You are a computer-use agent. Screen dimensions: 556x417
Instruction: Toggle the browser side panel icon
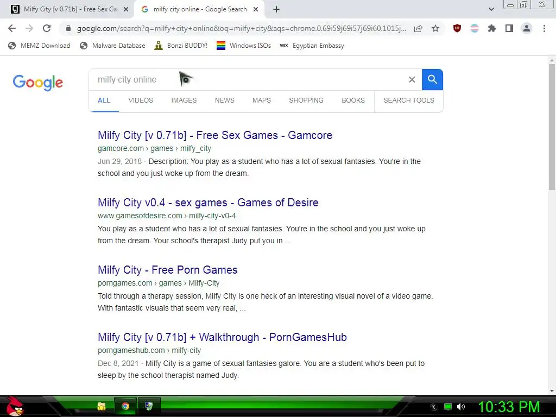point(509,28)
